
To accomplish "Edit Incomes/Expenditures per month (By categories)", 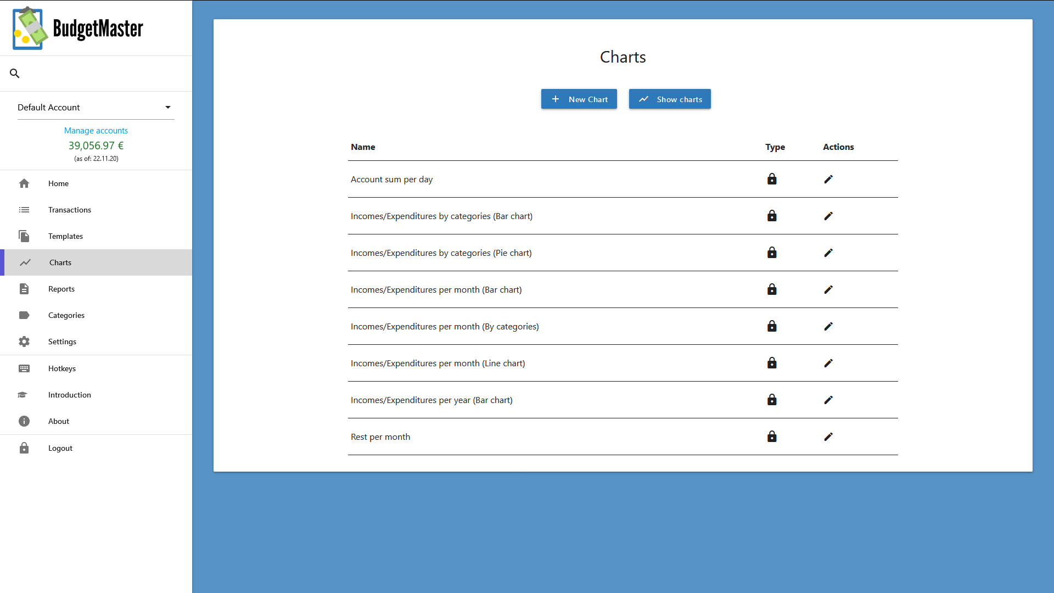I will 828,326.
